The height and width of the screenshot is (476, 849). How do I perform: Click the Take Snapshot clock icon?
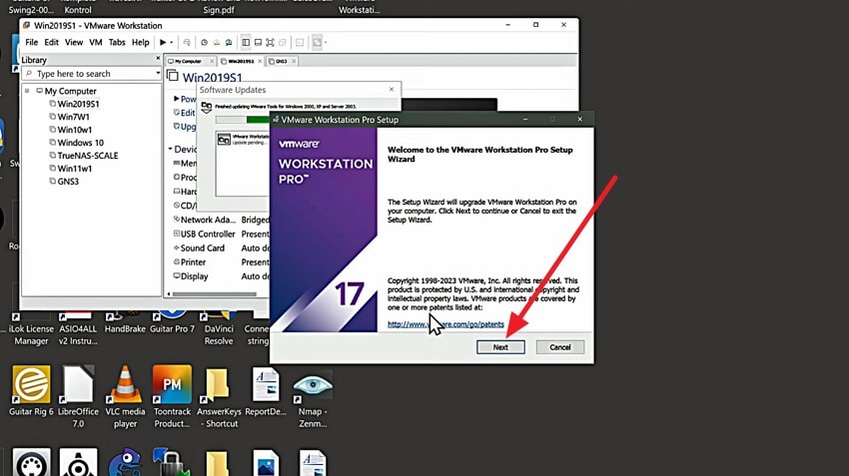[x=204, y=42]
